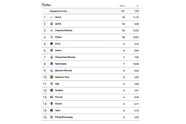
Task: Click the Rubin club crest icon
Action: (x=51, y=37)
